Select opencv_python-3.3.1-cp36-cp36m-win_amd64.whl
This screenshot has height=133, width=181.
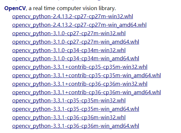pos(75,126)
